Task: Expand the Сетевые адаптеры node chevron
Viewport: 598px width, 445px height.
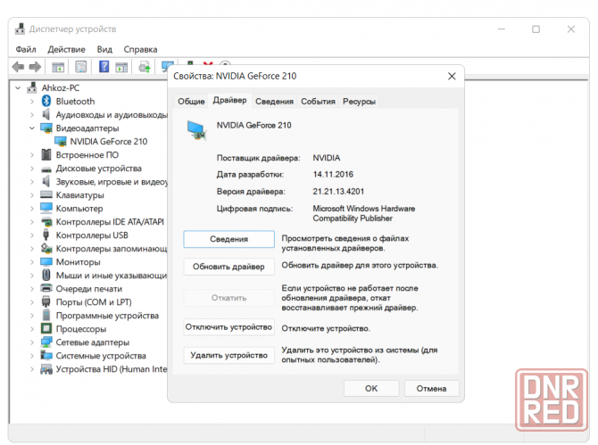Action: pyautogui.click(x=32, y=342)
